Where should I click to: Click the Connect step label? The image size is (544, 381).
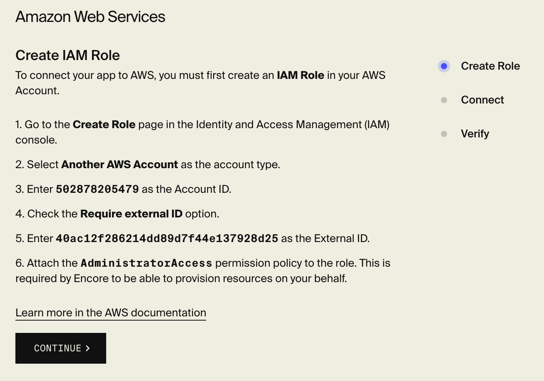coord(482,100)
